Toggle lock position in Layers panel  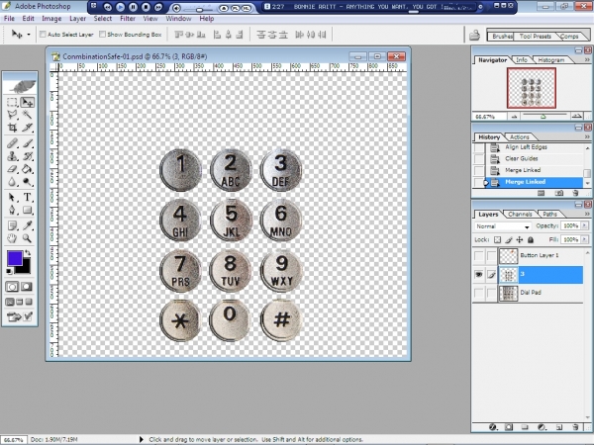click(520, 240)
